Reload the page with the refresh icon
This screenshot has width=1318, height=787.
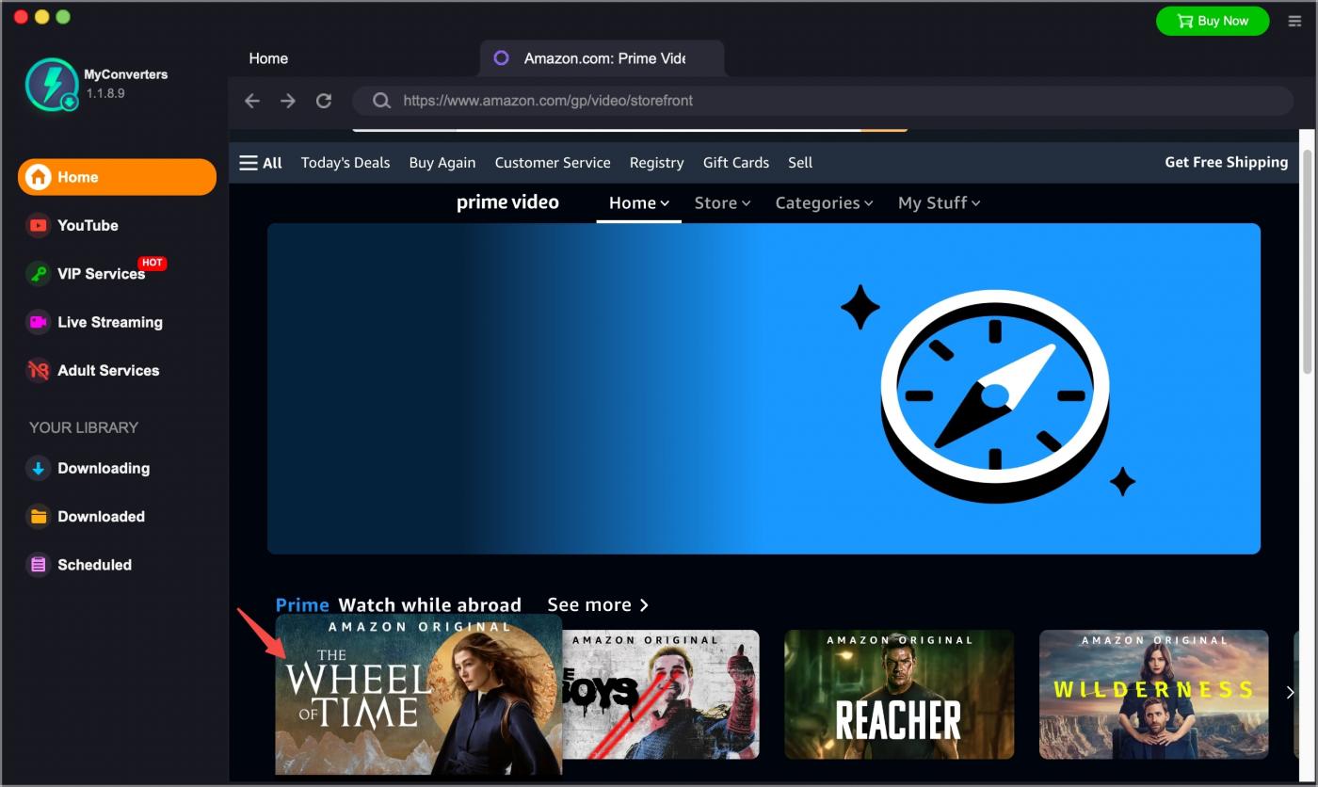324,101
